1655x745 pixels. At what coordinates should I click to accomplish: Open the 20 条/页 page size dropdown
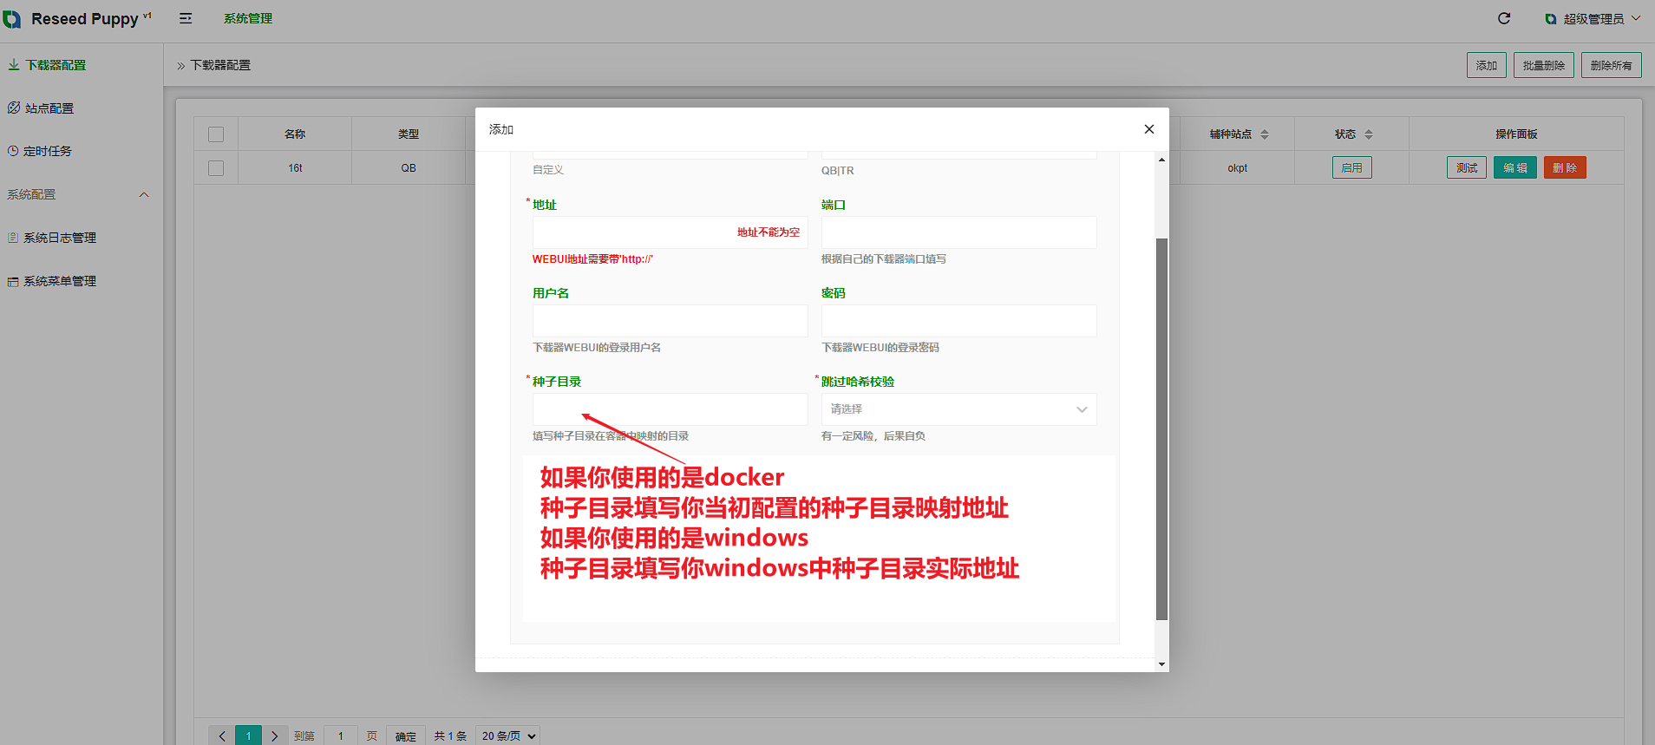[x=508, y=735]
